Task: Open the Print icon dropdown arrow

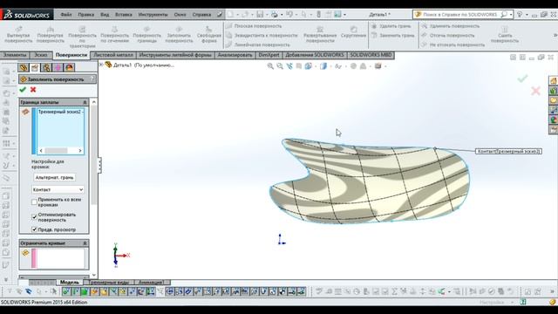Action: click(x=282, y=15)
